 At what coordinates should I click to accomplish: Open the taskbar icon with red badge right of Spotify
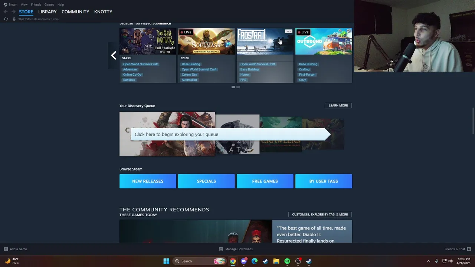(298, 261)
